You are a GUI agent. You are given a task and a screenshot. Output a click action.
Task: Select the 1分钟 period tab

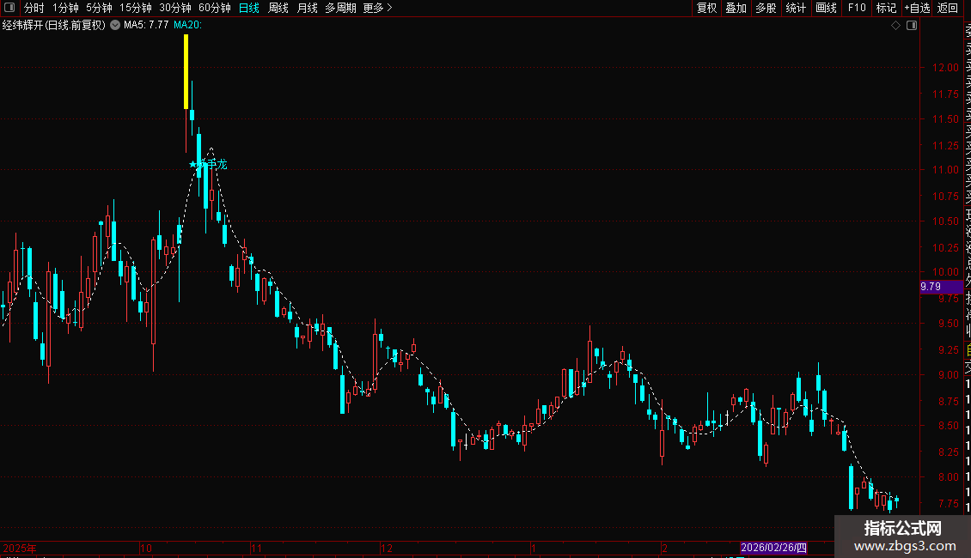[65, 8]
